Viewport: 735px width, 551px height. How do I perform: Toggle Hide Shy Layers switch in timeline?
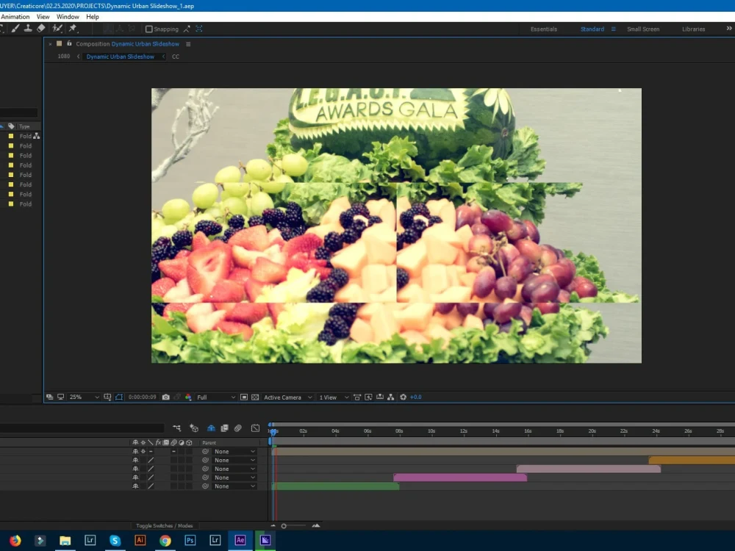[x=212, y=428]
